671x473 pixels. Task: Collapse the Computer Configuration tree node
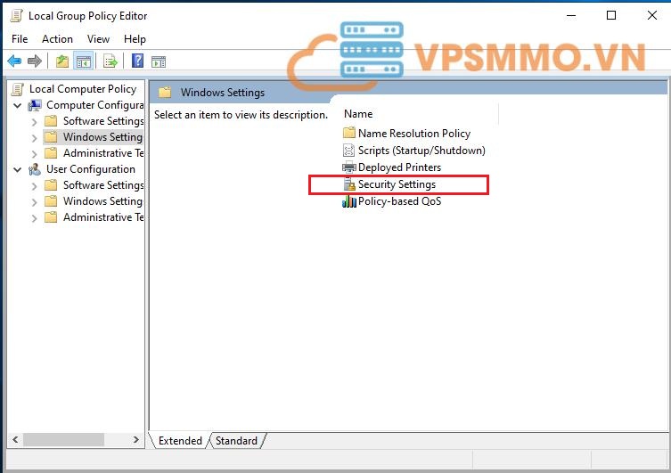pyautogui.click(x=19, y=105)
